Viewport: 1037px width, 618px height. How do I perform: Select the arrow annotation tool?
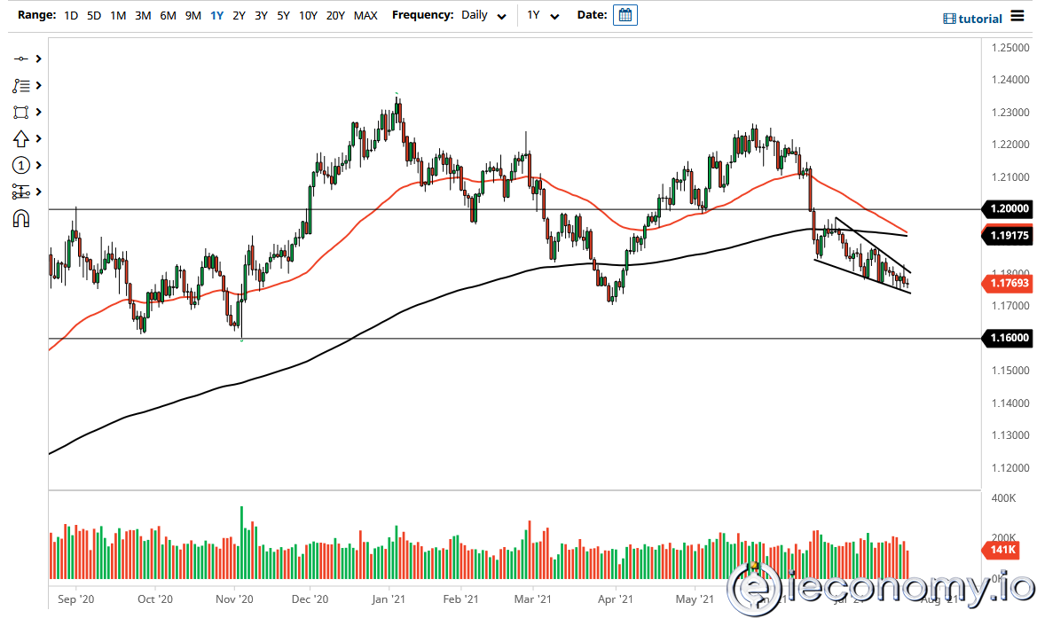pos(22,138)
